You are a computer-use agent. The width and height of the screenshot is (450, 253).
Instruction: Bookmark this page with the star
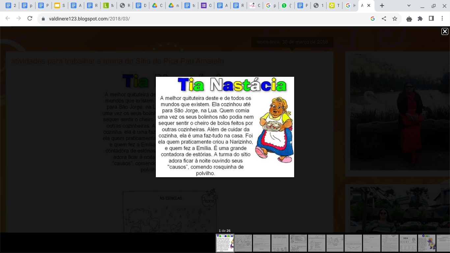[395, 19]
